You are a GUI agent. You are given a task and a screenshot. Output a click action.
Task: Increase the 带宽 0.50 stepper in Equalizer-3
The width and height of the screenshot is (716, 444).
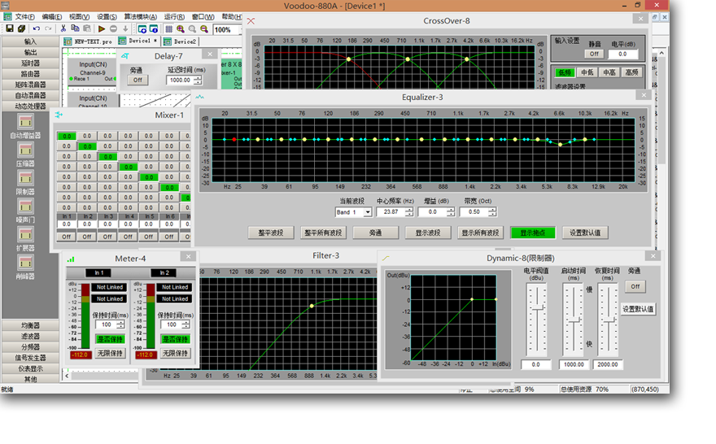tap(492, 210)
